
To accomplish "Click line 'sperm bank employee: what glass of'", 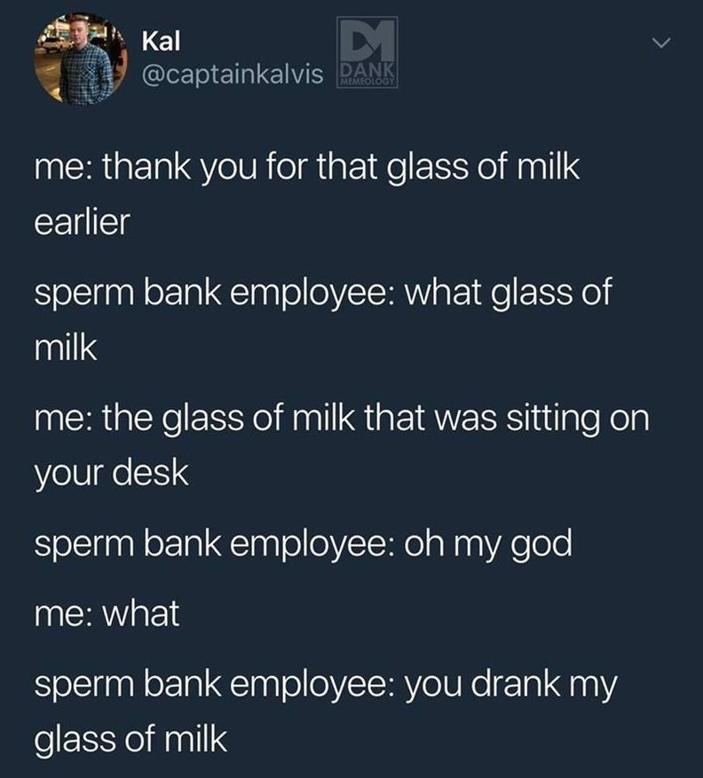I will 323,294.
